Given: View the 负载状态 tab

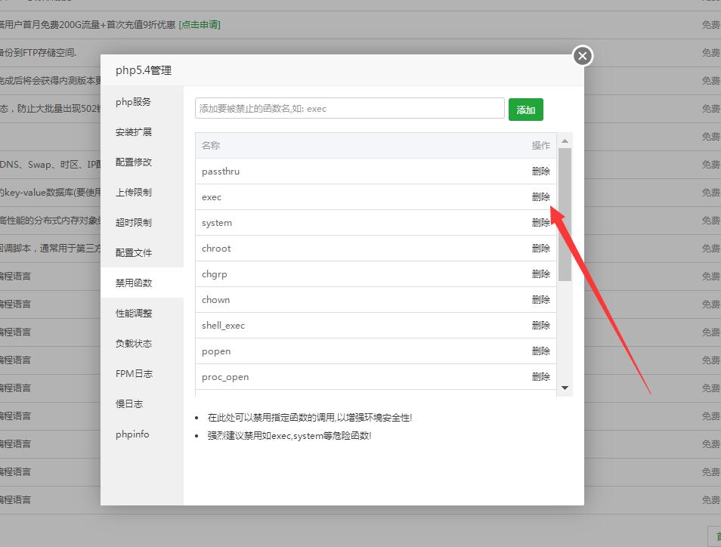Looking at the screenshot, I should coord(134,344).
